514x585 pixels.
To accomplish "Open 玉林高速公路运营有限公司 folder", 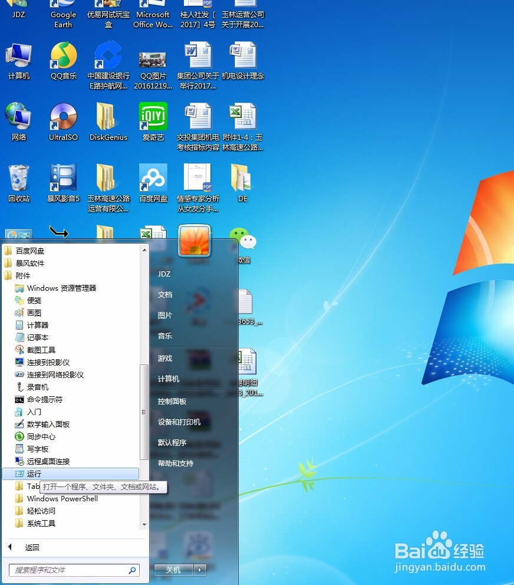I will 108,188.
